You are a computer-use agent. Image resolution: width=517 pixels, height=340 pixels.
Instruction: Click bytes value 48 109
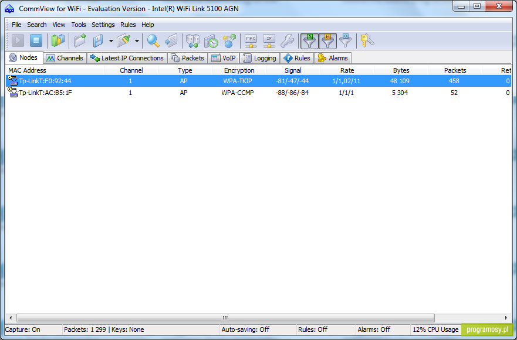tap(400, 81)
